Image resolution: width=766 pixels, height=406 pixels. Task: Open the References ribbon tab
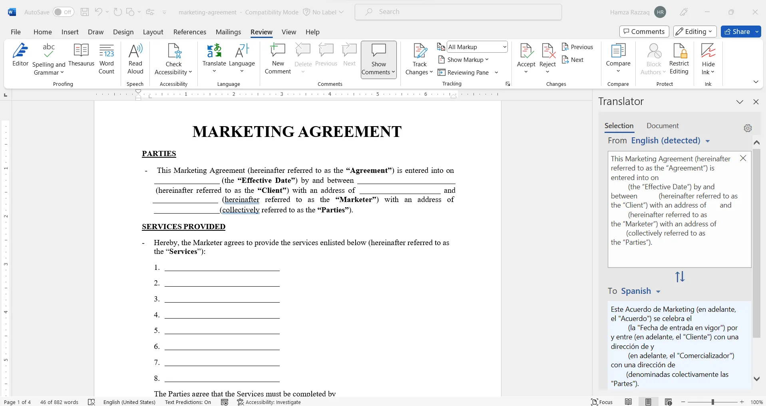point(189,32)
